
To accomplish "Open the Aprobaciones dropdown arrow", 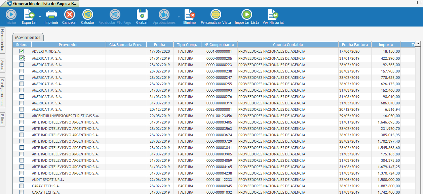I will tap(179, 16).
